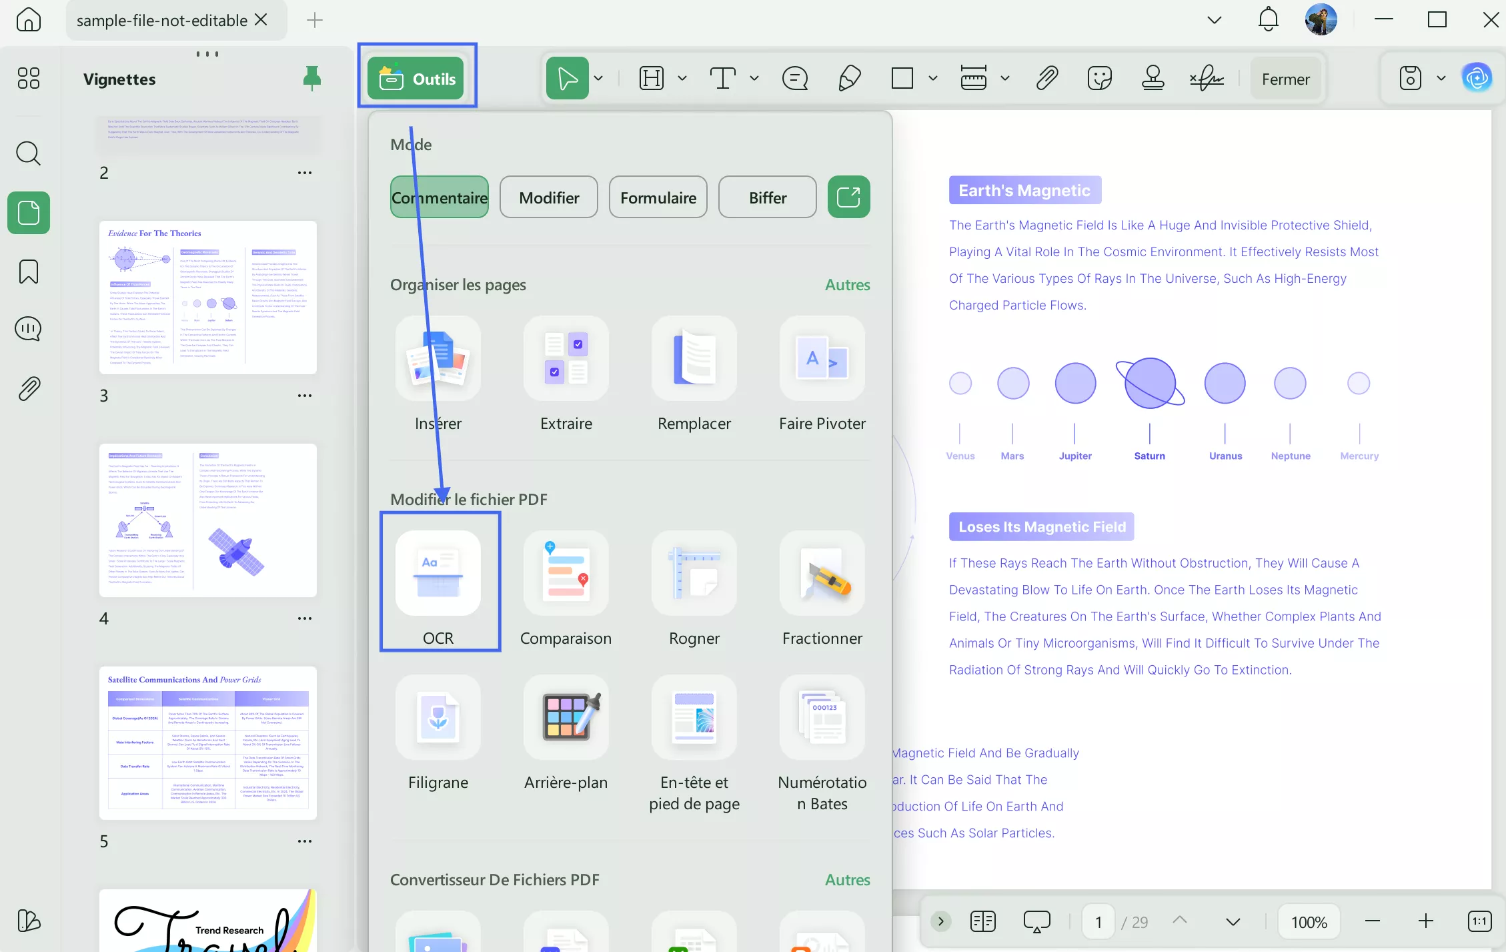The height and width of the screenshot is (952, 1506).
Task: Click the current page number field
Action: tap(1098, 922)
